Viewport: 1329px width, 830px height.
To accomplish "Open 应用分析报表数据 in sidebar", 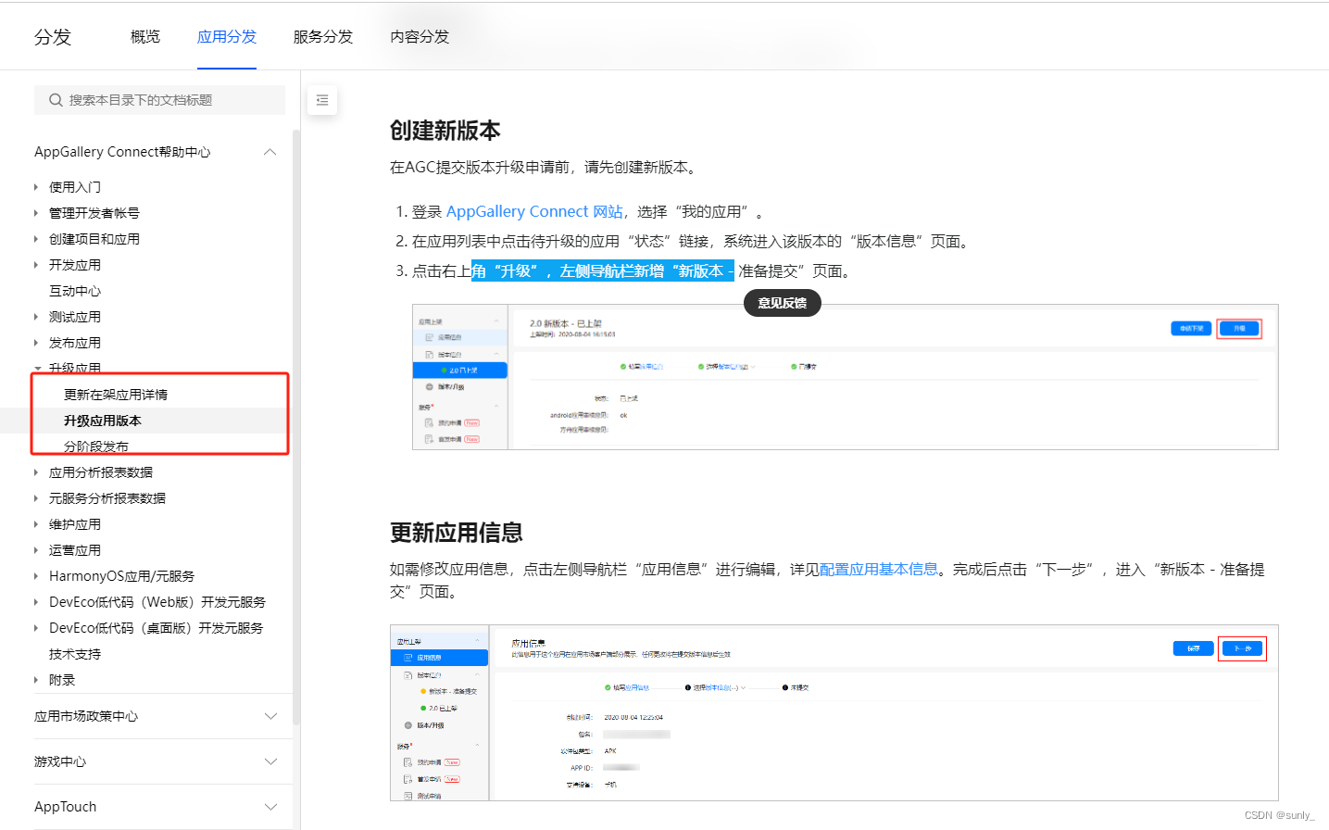I will pos(101,472).
